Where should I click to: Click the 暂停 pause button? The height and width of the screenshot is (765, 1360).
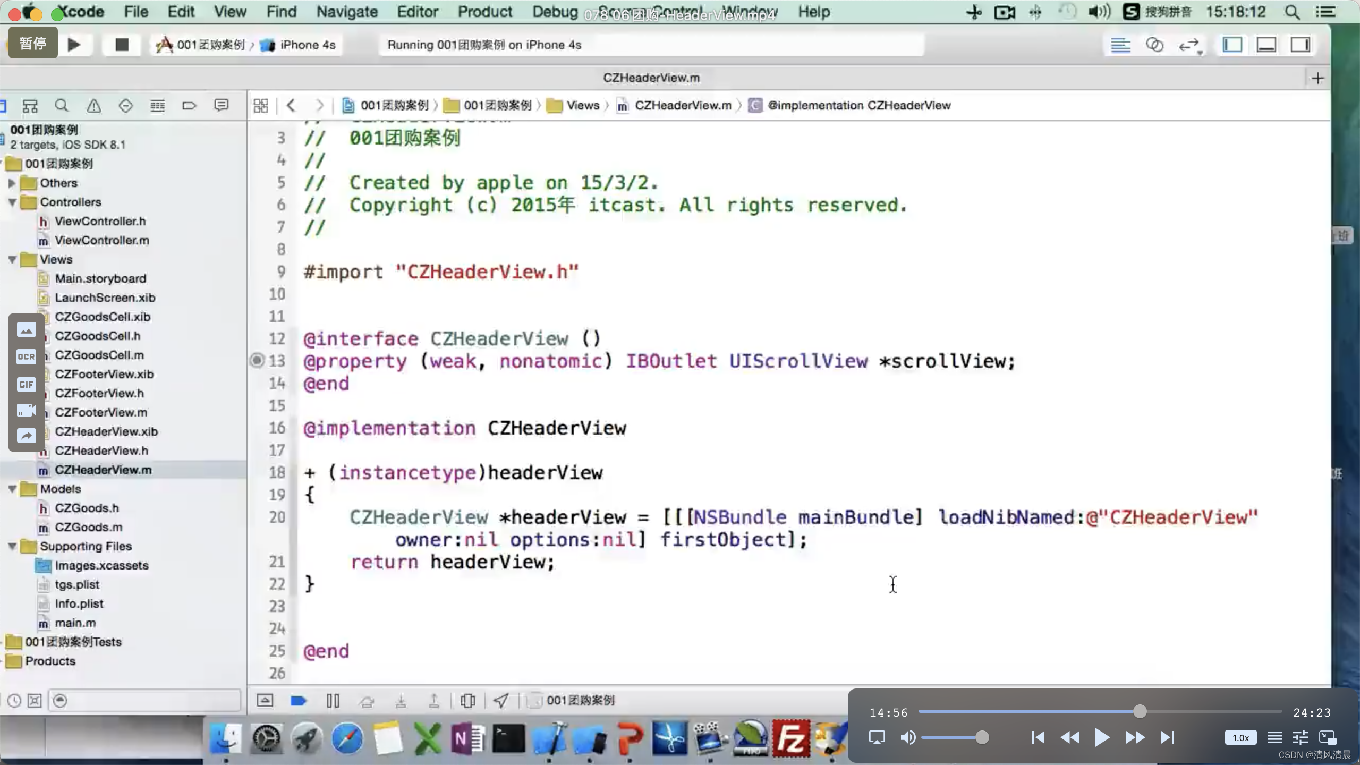click(x=33, y=43)
